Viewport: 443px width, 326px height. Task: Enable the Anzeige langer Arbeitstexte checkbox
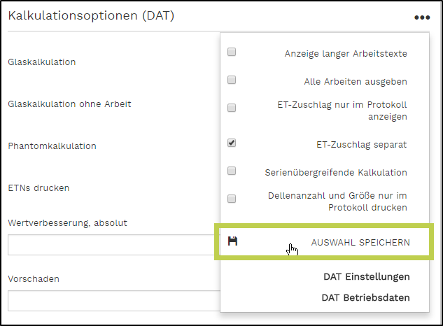click(x=232, y=52)
